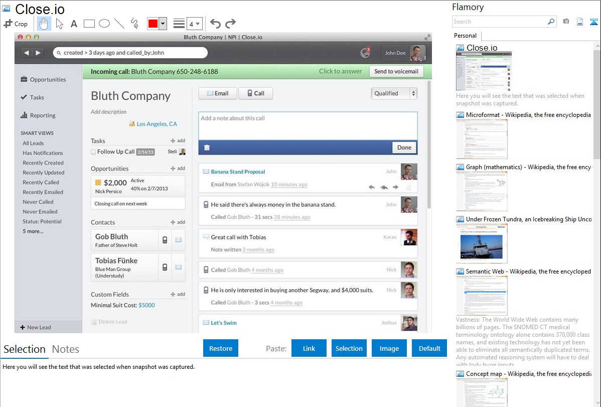Paste as Image
Viewport: 601px width, 407px height.
389,348
